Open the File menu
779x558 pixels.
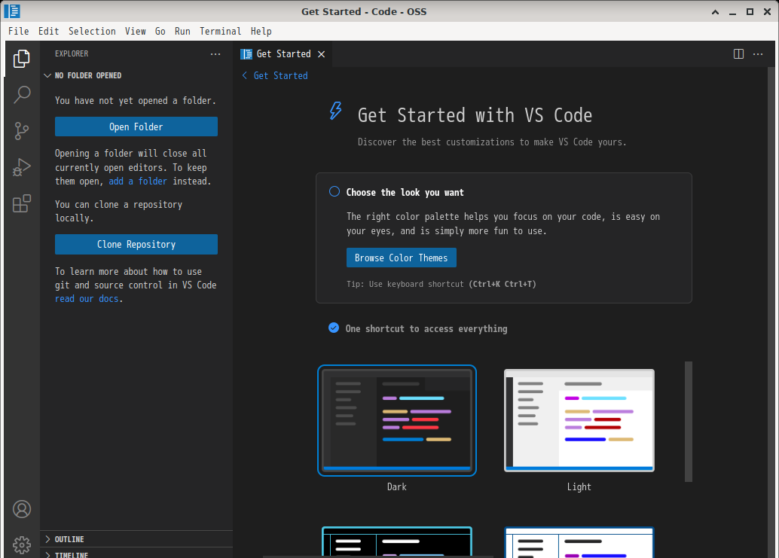pos(18,32)
